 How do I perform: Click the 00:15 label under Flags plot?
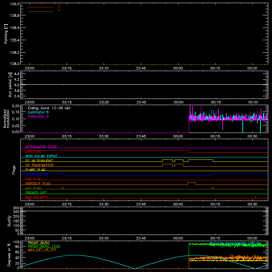point(215,204)
